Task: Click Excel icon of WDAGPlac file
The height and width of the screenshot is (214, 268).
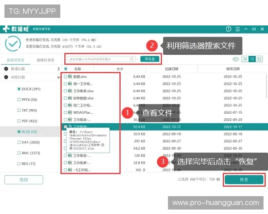Action: (x=70, y=112)
